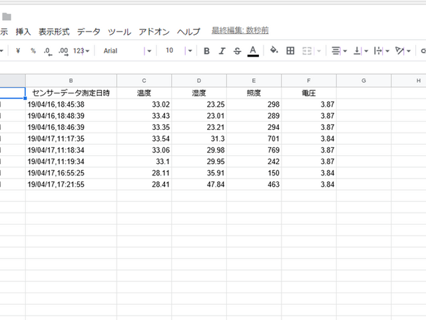The width and height of the screenshot is (426, 320).
Task: Select column F header
Action: [309, 81]
